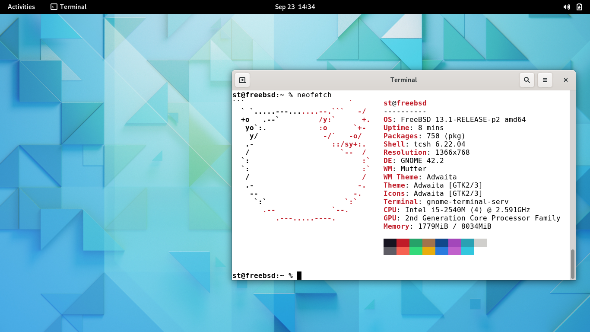
Task: Open the clock showing Sep 23 14:34
Action: [295, 7]
